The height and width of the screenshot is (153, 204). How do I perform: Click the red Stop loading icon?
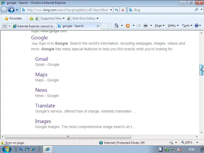(123, 10)
